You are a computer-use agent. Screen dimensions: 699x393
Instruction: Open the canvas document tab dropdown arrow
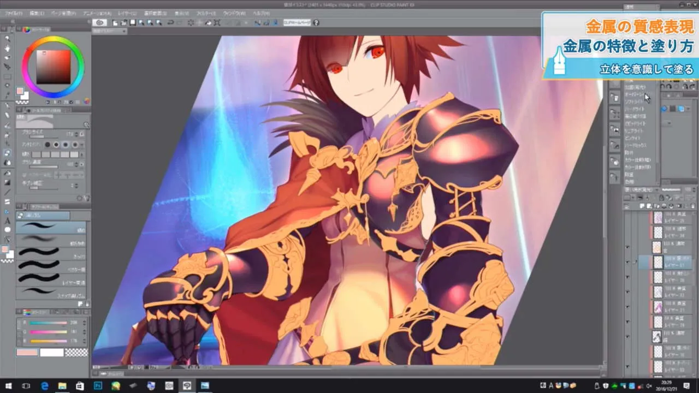tap(124, 31)
